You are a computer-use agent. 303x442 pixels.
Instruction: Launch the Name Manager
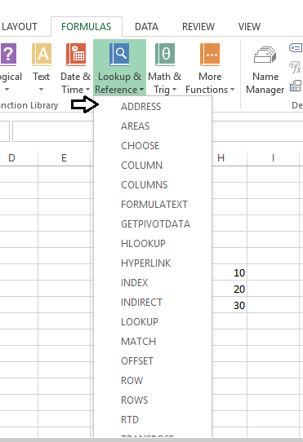pyautogui.click(x=265, y=55)
